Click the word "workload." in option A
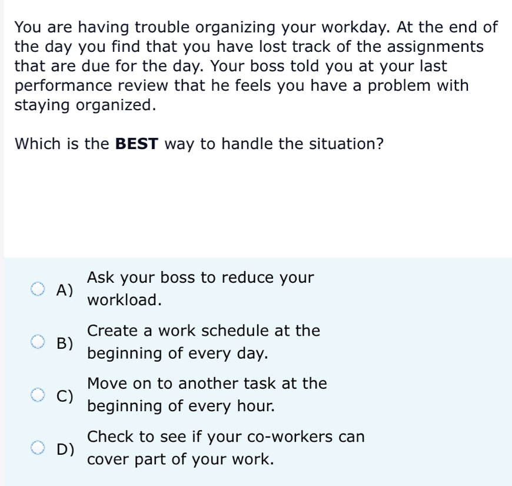The height and width of the screenshot is (486, 512). point(124,300)
